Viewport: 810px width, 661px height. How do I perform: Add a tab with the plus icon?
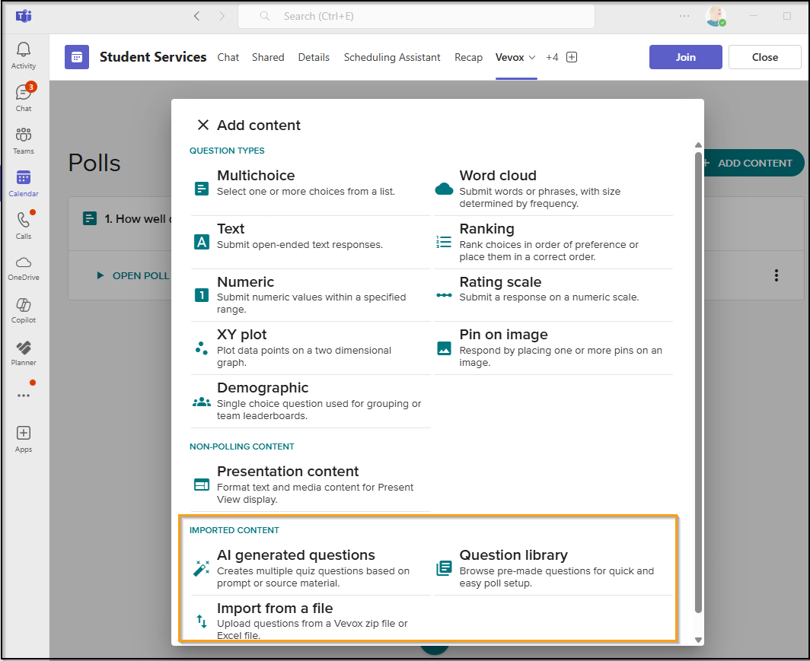[572, 57]
